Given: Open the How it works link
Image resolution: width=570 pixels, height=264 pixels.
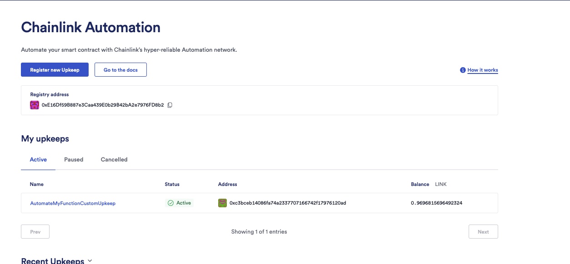Looking at the screenshot, I should point(482,70).
